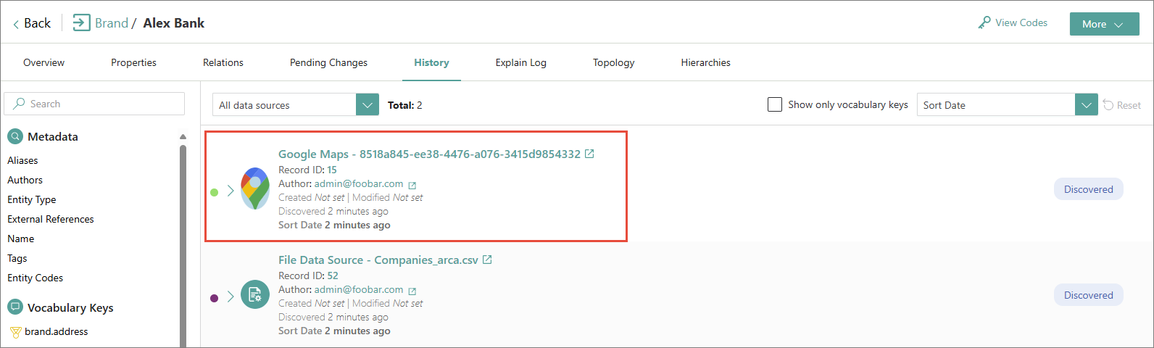Screen dimensions: 1154x348
Task: Click the Brand entity type icon in the header
Action: pyautogui.click(x=82, y=22)
